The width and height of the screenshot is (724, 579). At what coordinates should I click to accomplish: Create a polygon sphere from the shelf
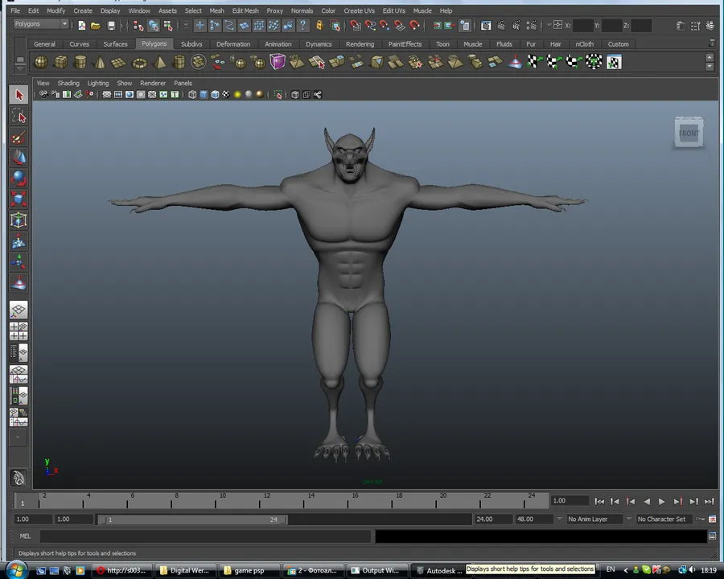pyautogui.click(x=41, y=62)
